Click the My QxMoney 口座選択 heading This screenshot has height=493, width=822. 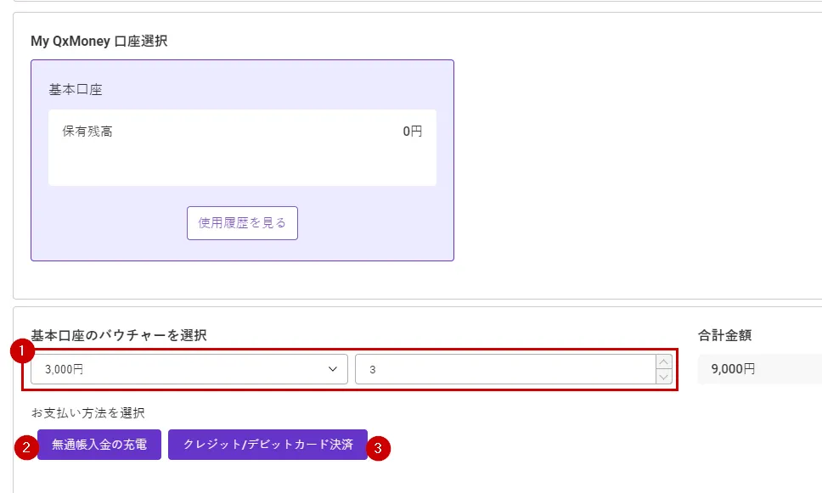(x=99, y=41)
